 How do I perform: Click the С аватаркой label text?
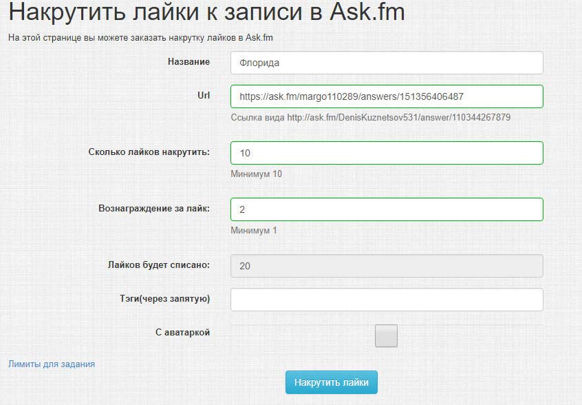coord(182,332)
